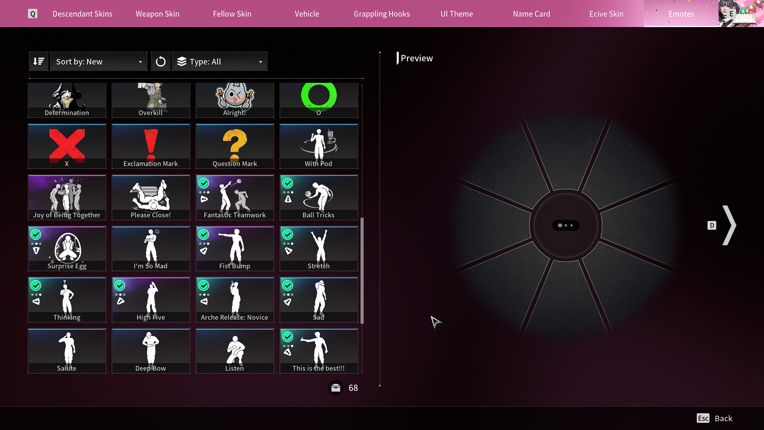Select the Ball Tricks emote
Image resolution: width=764 pixels, height=430 pixels.
(x=319, y=197)
